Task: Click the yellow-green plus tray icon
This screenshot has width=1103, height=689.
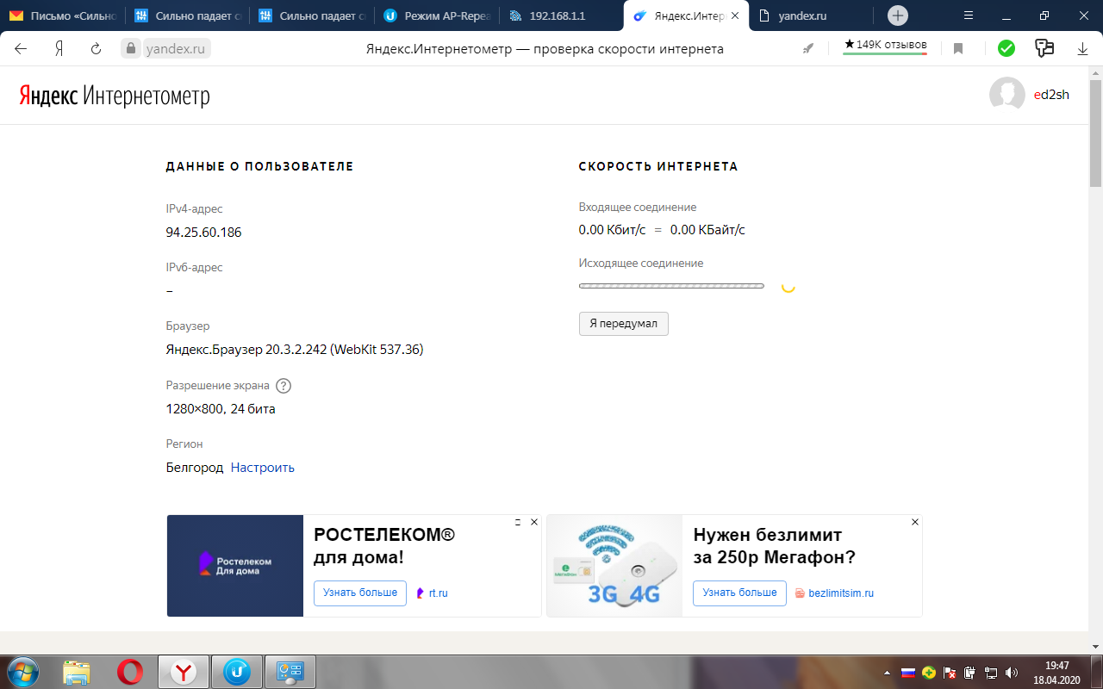Action: [929, 672]
